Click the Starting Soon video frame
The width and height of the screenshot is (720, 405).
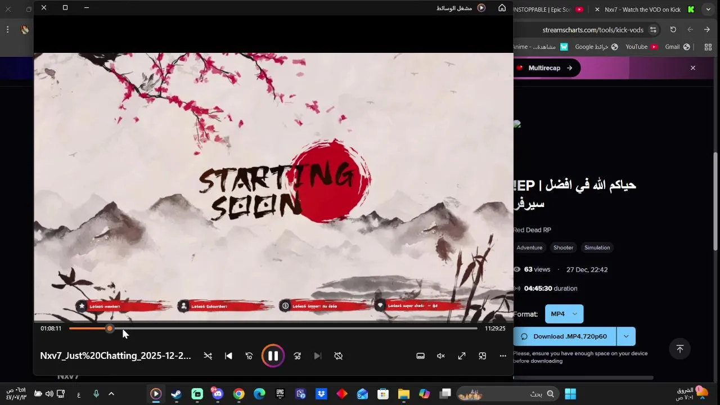(273, 187)
